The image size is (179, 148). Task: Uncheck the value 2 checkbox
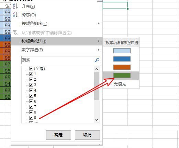pos(31,79)
